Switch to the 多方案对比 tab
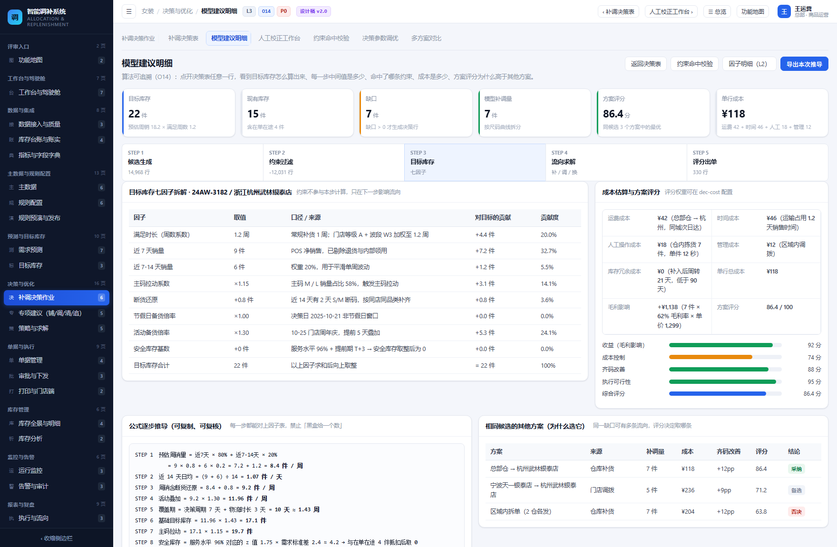The width and height of the screenshot is (837, 547). (426, 39)
